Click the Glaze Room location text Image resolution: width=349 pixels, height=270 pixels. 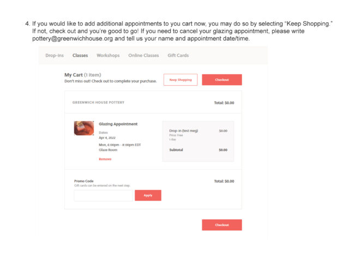[108, 149]
